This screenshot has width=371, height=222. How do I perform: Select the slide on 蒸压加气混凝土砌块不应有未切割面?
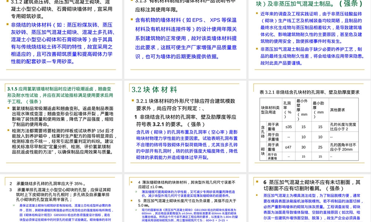pyautogui.click(x=309, y=198)
